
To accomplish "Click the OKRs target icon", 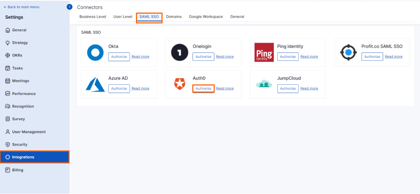I will click(x=7, y=55).
